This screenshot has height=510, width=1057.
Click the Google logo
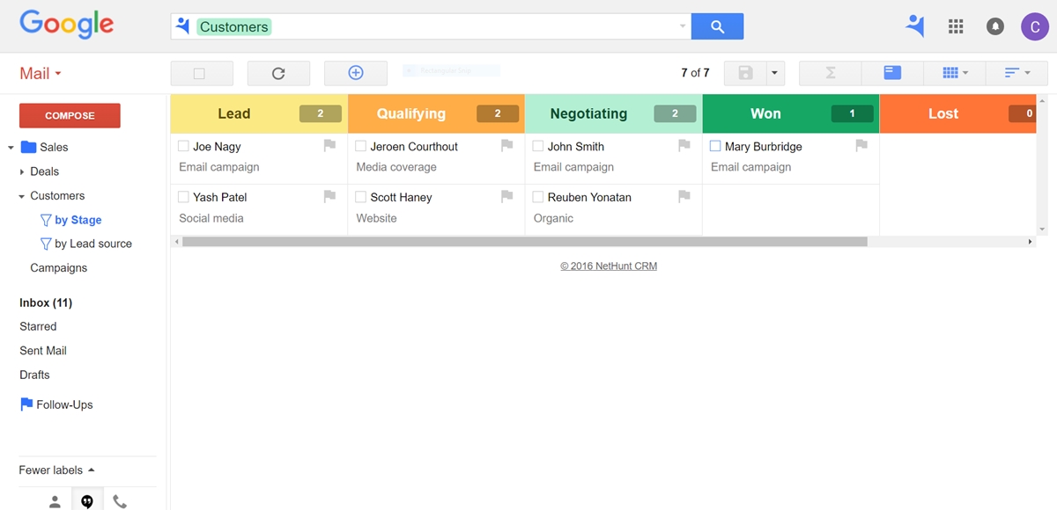pyautogui.click(x=66, y=25)
